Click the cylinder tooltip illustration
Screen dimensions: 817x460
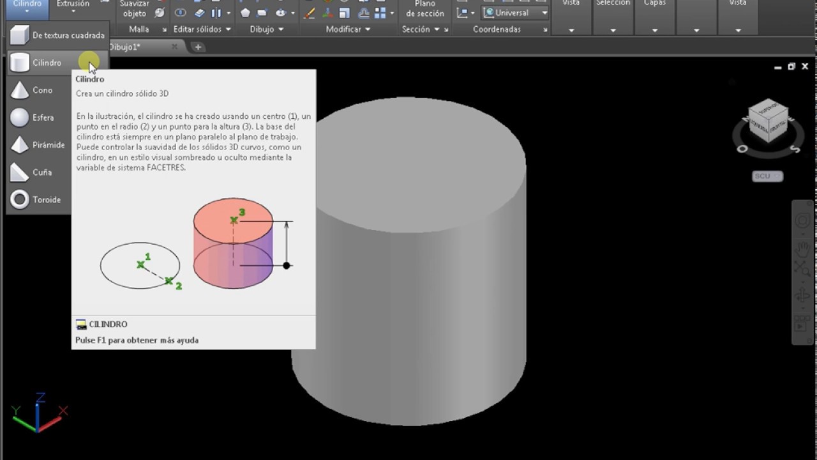point(197,244)
